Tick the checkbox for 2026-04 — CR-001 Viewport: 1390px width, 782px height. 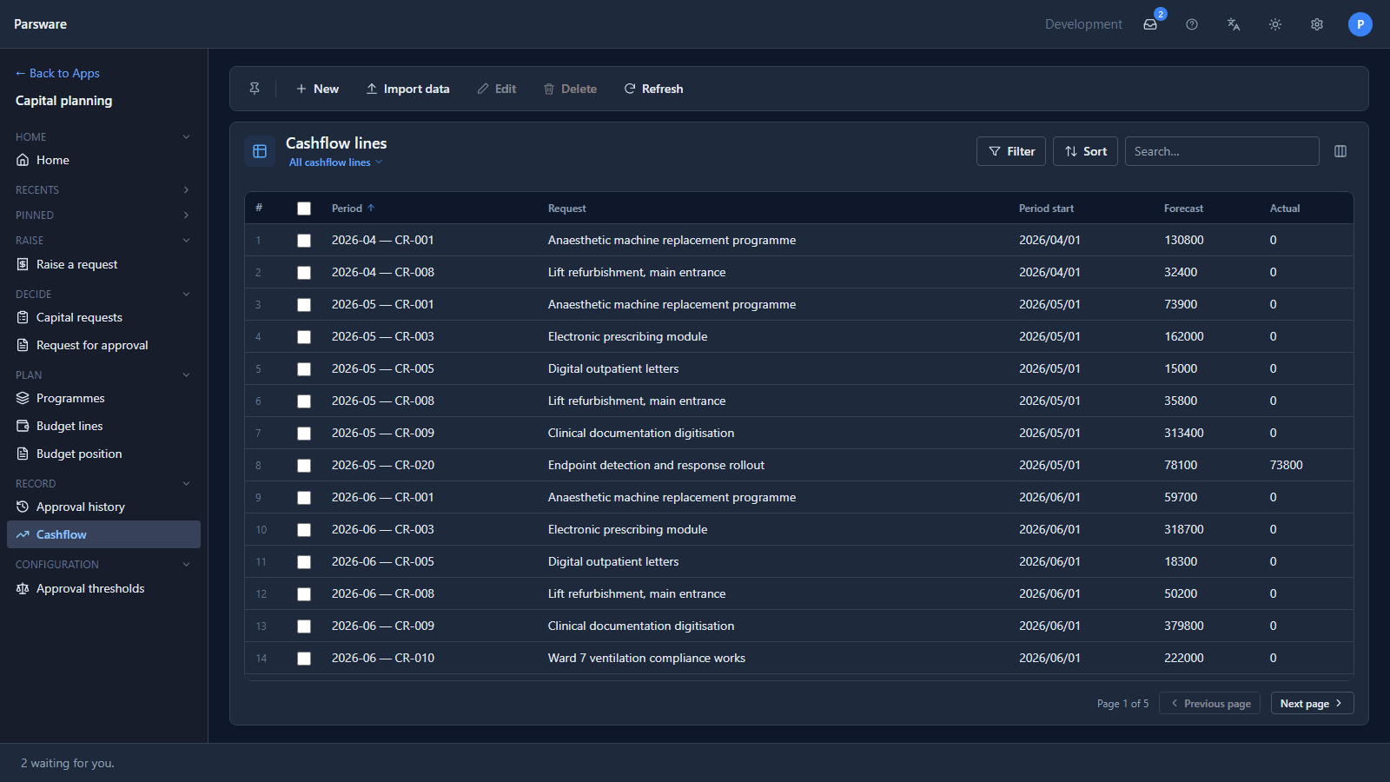coord(304,241)
